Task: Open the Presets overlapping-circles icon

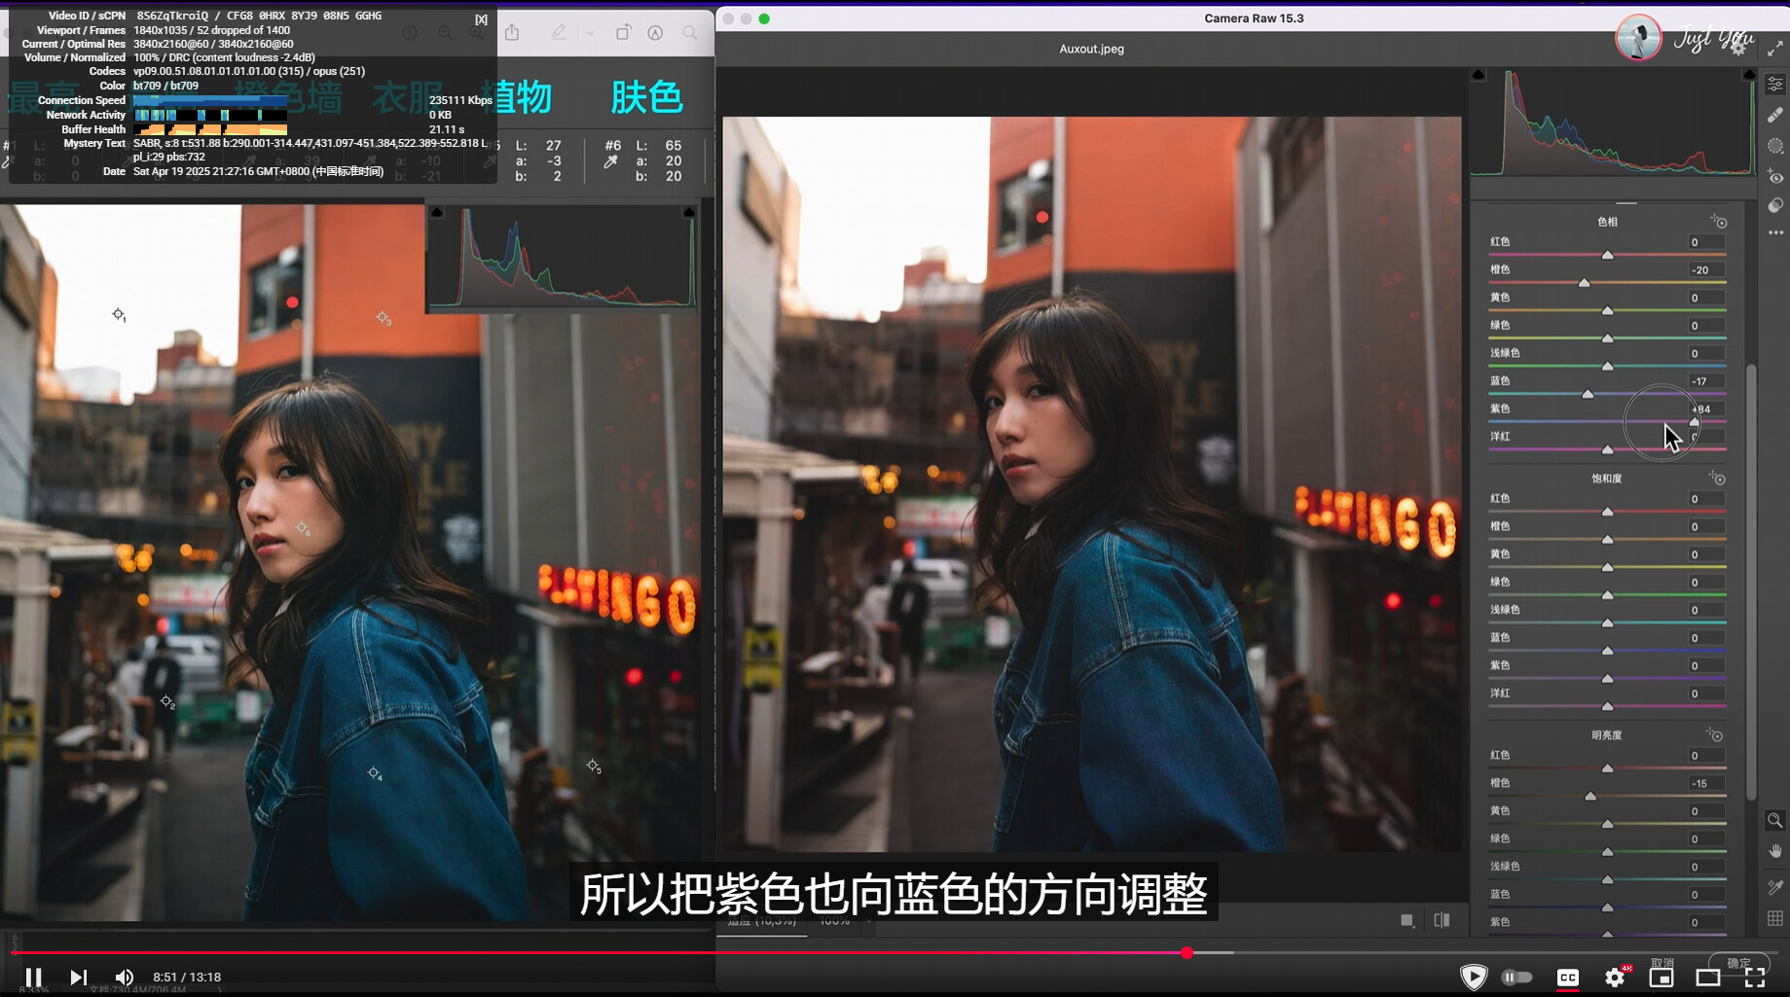Action: point(1775,205)
